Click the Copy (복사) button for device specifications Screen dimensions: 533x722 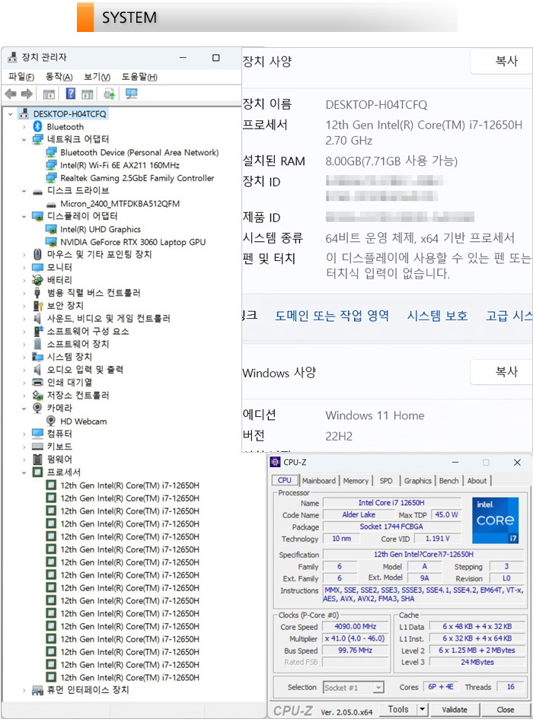(x=501, y=61)
